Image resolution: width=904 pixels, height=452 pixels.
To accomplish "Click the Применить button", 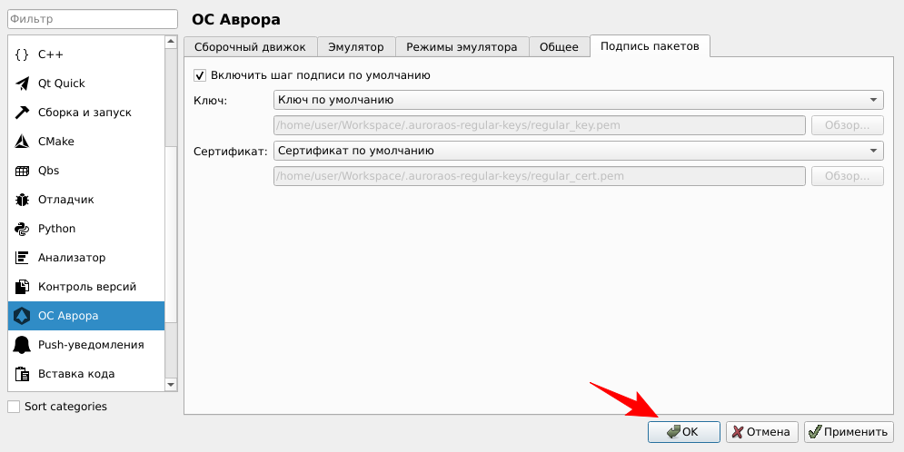I will pos(849,432).
